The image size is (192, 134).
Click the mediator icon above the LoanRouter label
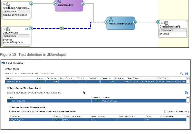tap(59, 1)
